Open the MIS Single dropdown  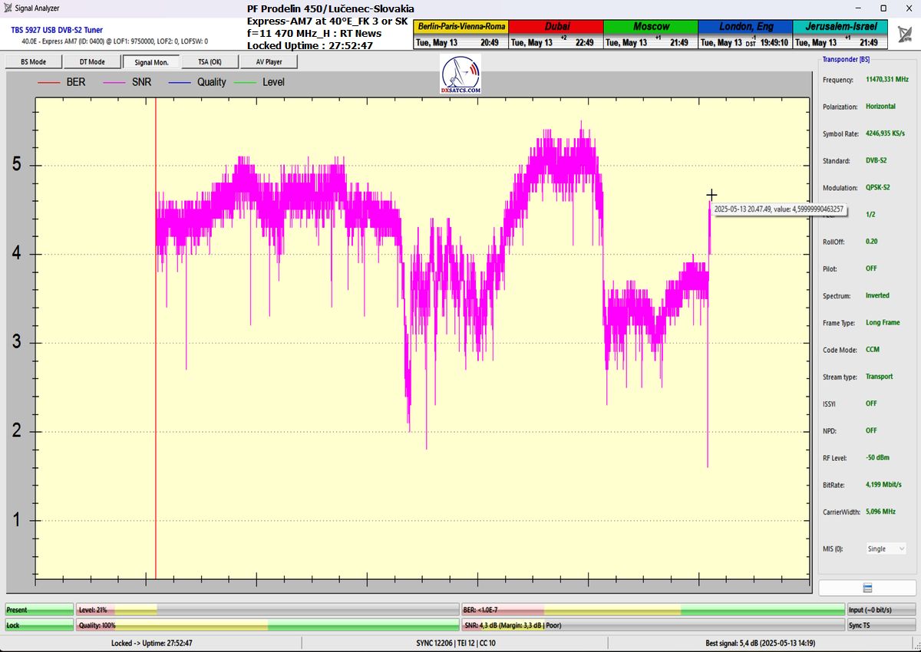point(886,548)
